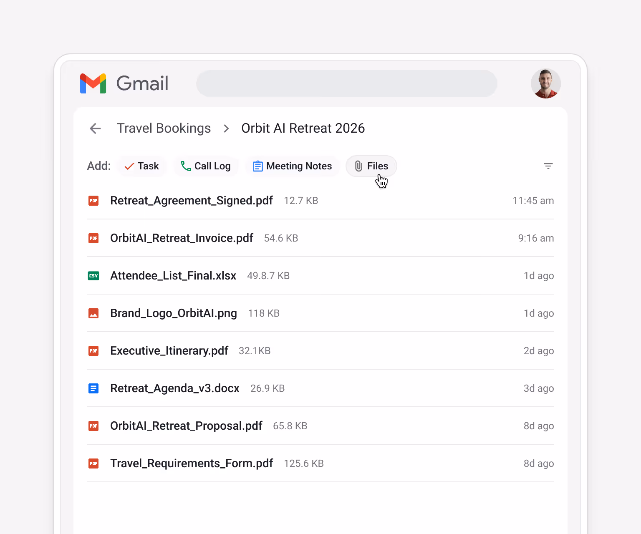Viewport: 641px width, 534px height.
Task: Open the filter list icon
Action: pyautogui.click(x=548, y=166)
